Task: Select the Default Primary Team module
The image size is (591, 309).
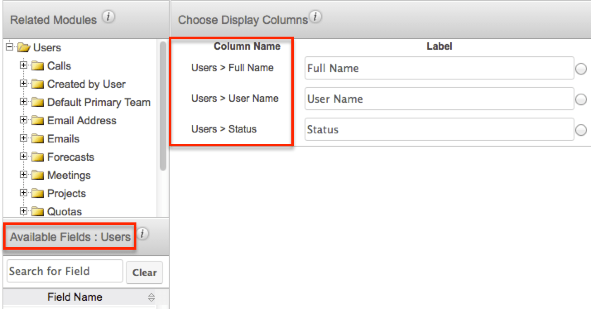Action: 99,102
